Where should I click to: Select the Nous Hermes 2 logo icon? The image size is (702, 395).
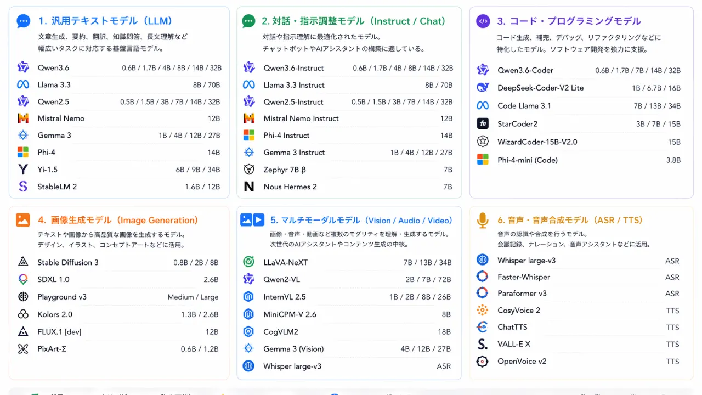[249, 187]
